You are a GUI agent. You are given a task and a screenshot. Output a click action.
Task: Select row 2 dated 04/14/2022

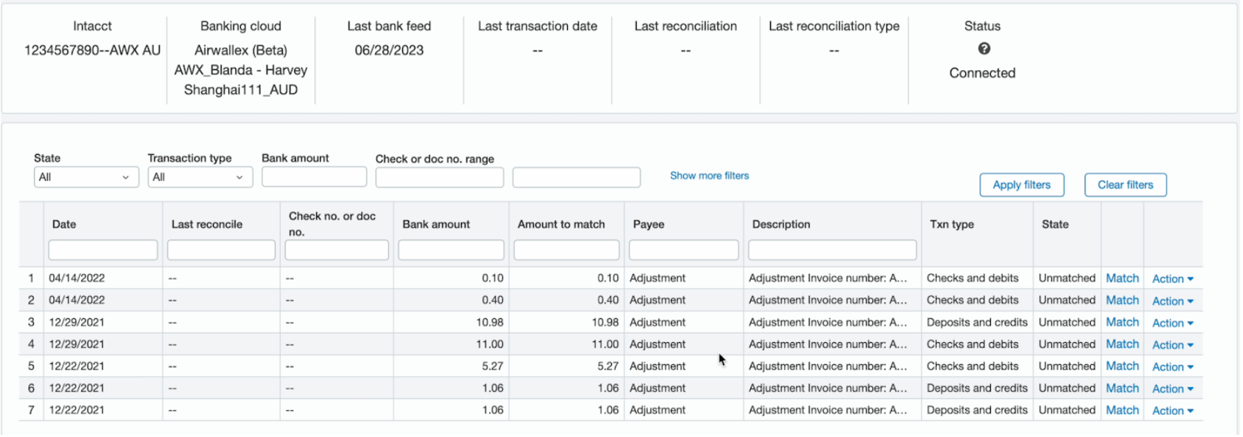pyautogui.click(x=76, y=300)
